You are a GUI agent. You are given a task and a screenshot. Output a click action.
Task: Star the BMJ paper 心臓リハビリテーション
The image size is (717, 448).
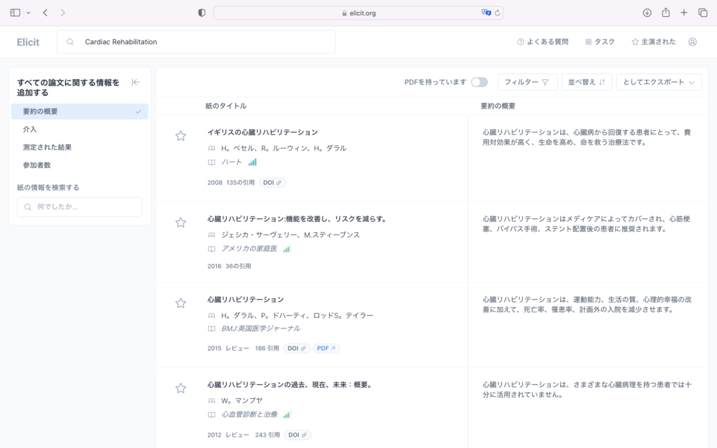pos(181,302)
